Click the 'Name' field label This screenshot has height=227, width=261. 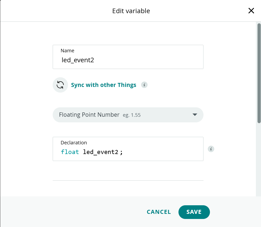point(67,51)
